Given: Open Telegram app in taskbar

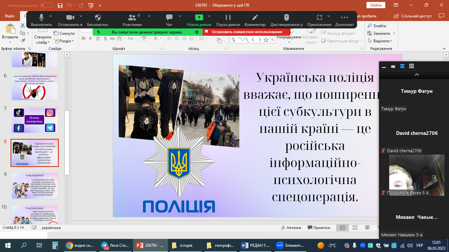Looking at the screenshot, I should tap(115, 245).
